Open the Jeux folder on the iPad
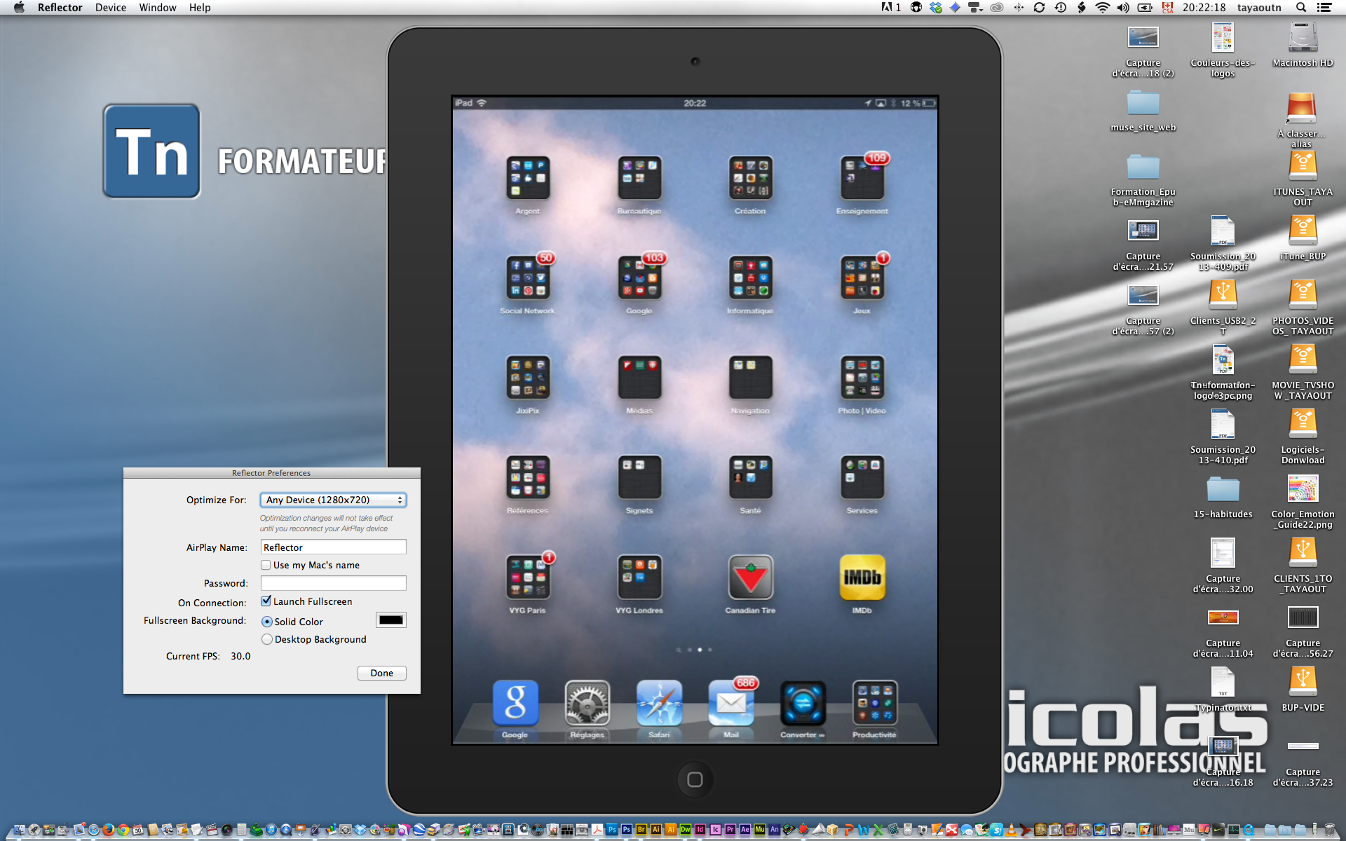 [x=862, y=278]
